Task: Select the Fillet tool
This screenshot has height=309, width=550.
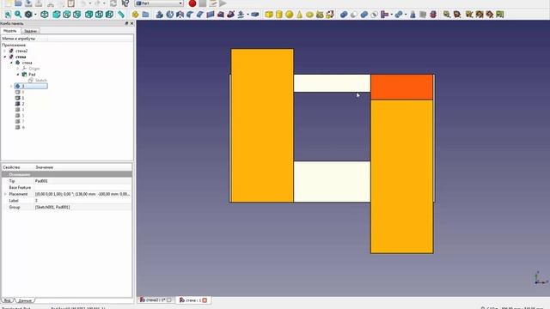Action: (x=190, y=15)
